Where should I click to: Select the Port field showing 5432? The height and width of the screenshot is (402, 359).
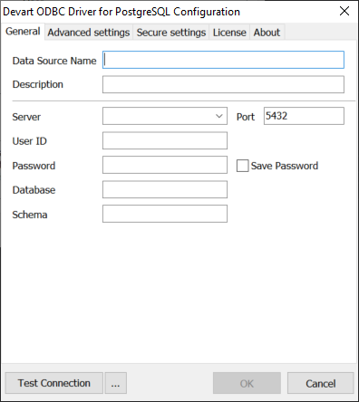point(304,116)
